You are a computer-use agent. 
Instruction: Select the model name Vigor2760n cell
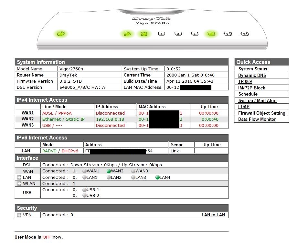tap(71, 69)
